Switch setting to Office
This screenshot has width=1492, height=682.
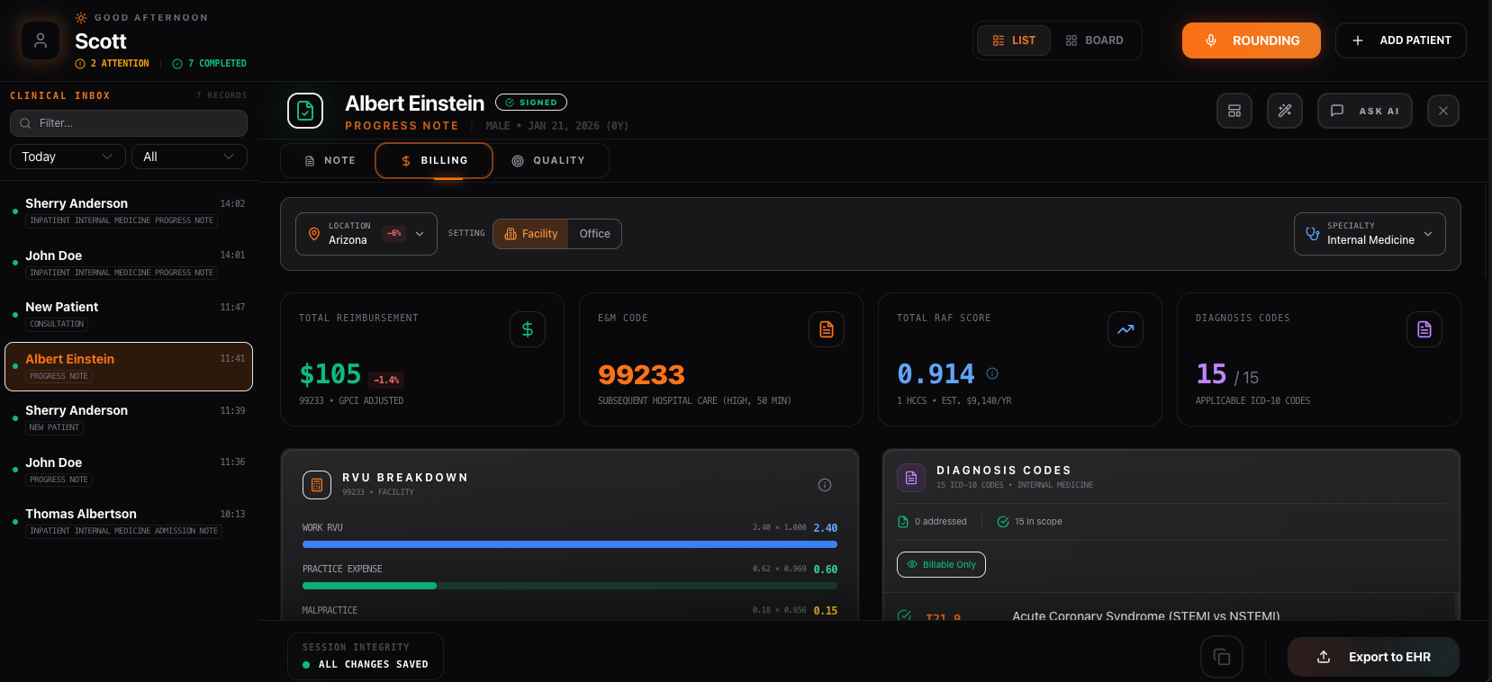[594, 234]
